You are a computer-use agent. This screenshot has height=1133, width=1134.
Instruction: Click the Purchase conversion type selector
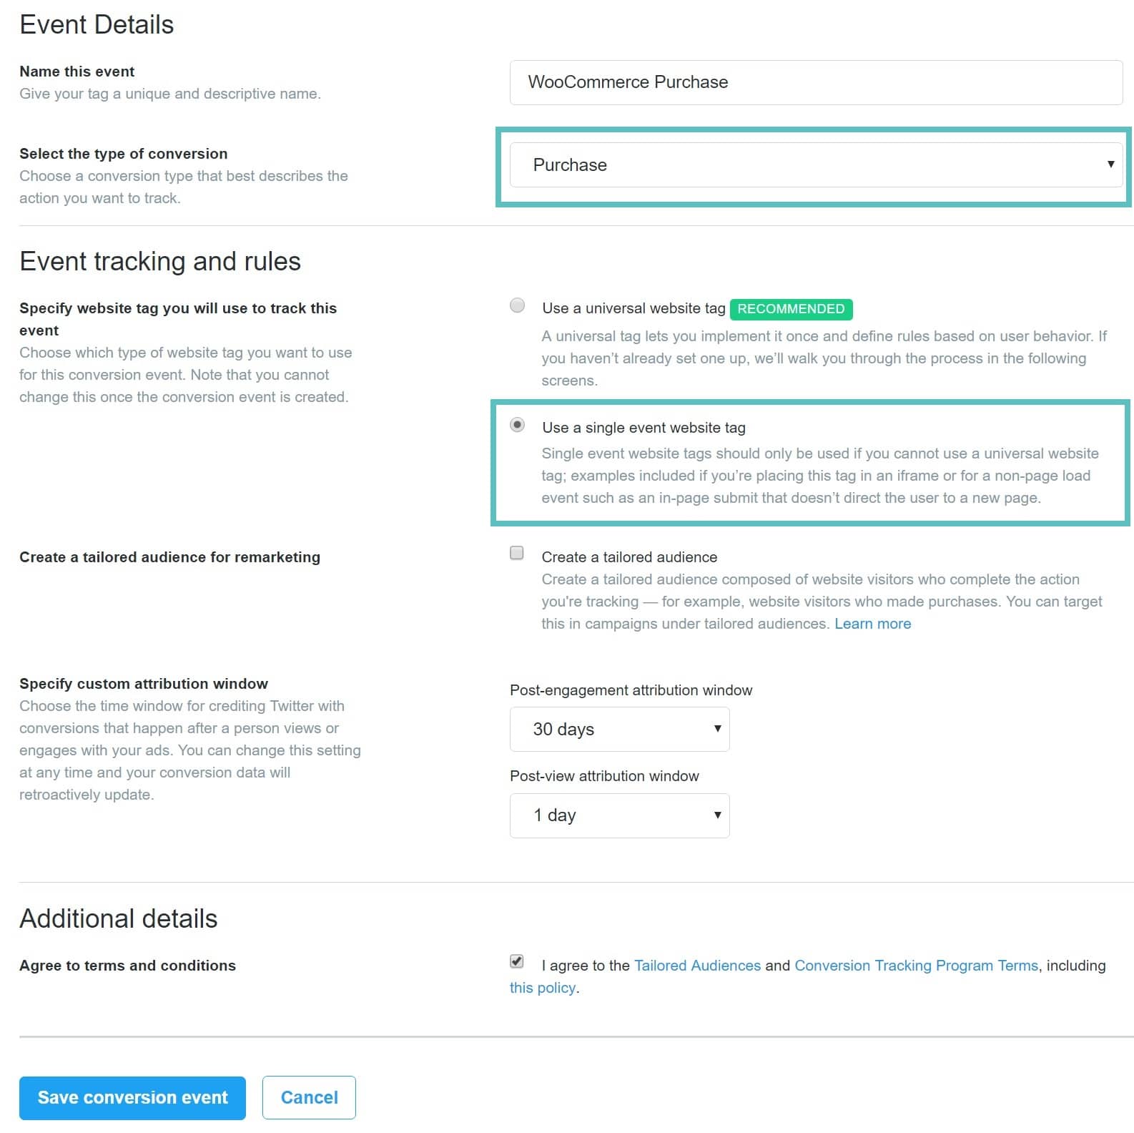pyautogui.click(x=814, y=165)
